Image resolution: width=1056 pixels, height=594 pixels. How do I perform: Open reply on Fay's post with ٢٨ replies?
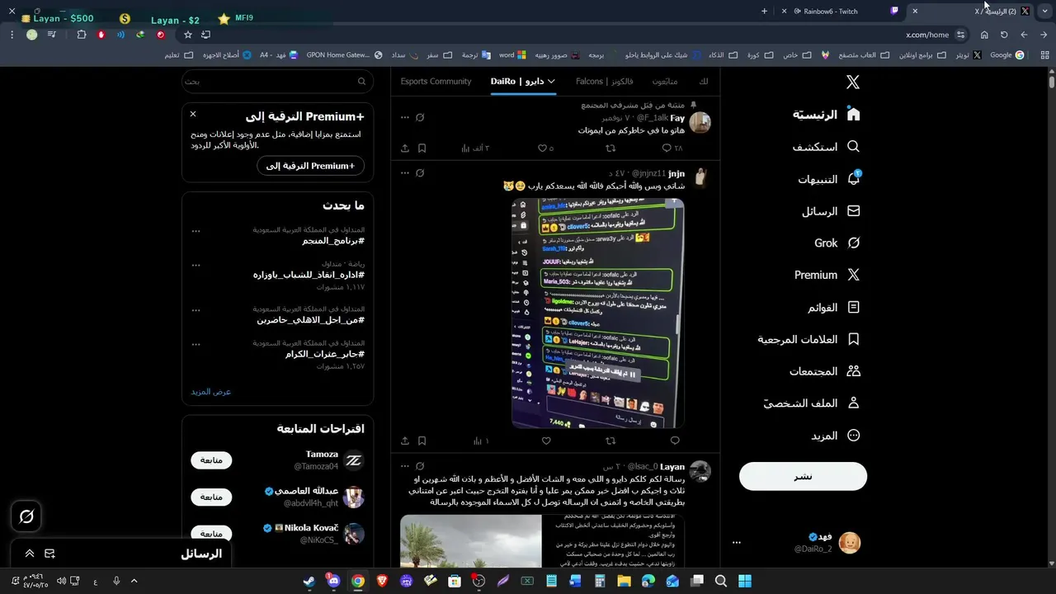[672, 148]
